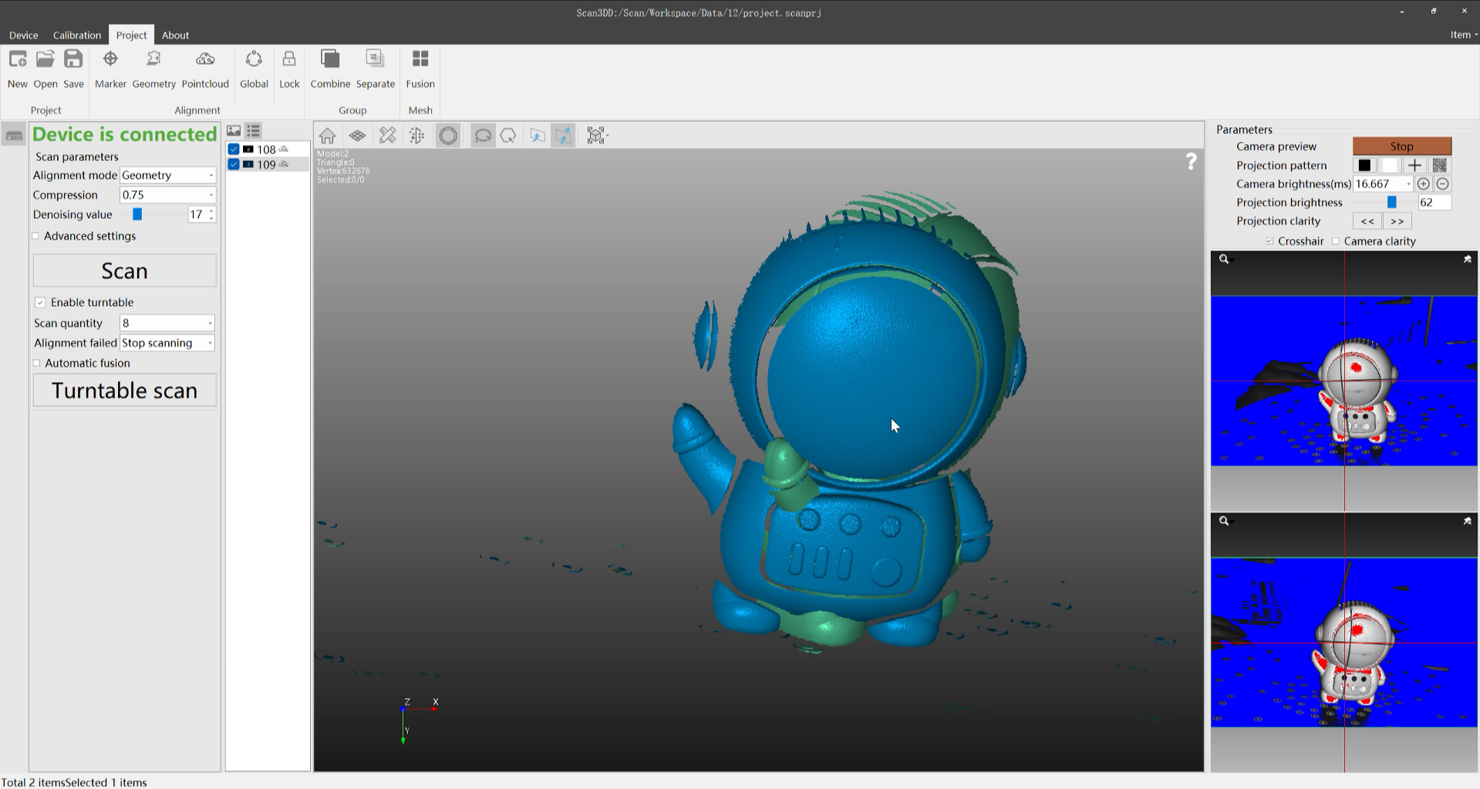This screenshot has height=789, width=1480.
Task: Start mesh Fusion
Action: 420,69
